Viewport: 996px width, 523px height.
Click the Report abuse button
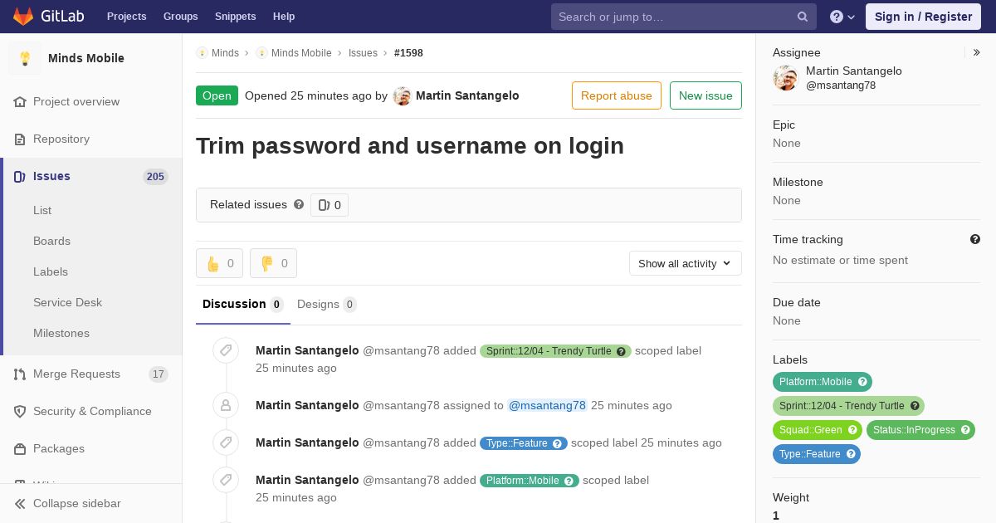tap(617, 95)
